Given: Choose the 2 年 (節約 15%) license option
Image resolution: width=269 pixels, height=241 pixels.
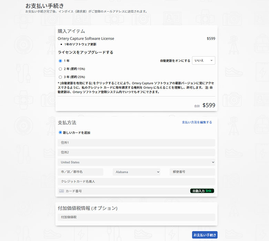Looking at the screenshot, I should coord(60,69).
